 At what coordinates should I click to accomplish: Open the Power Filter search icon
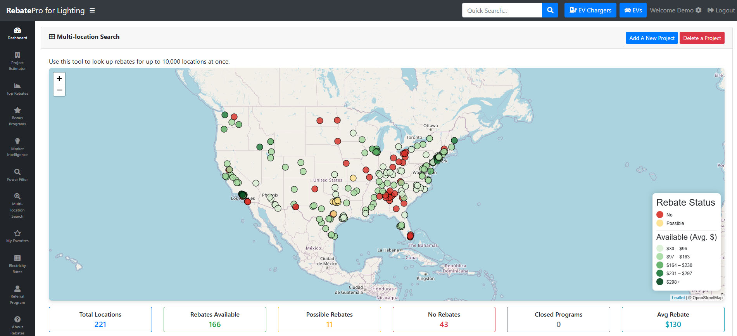tap(17, 172)
